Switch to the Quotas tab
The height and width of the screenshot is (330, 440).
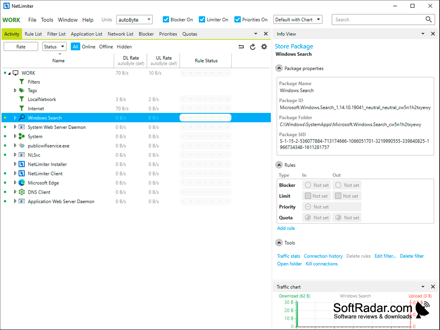pos(190,34)
